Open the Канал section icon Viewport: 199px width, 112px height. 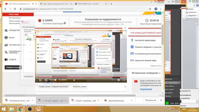6,38
